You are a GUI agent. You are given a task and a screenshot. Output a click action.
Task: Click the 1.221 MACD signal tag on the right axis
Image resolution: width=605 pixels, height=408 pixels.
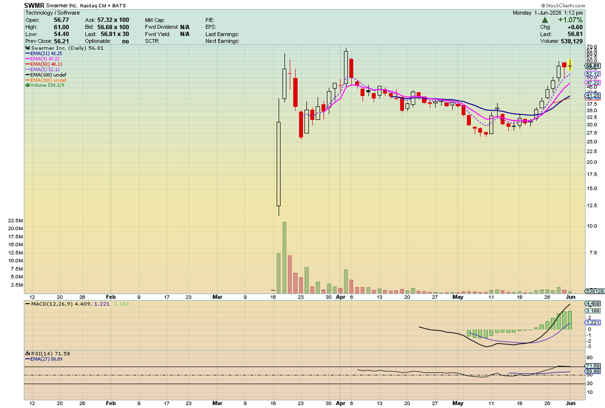[592, 322]
